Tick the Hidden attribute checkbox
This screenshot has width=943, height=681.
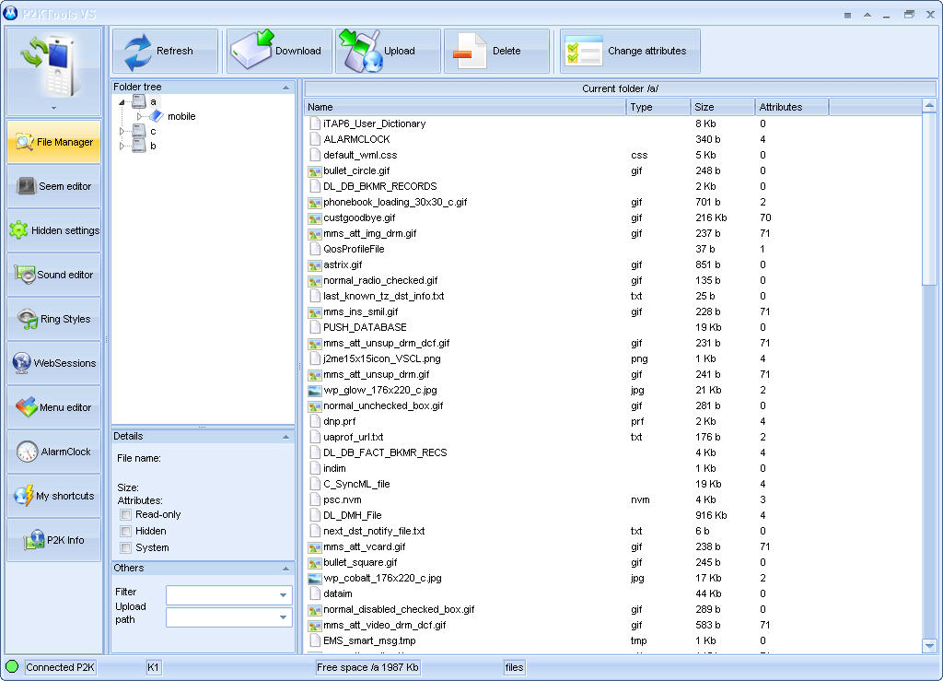tap(126, 532)
